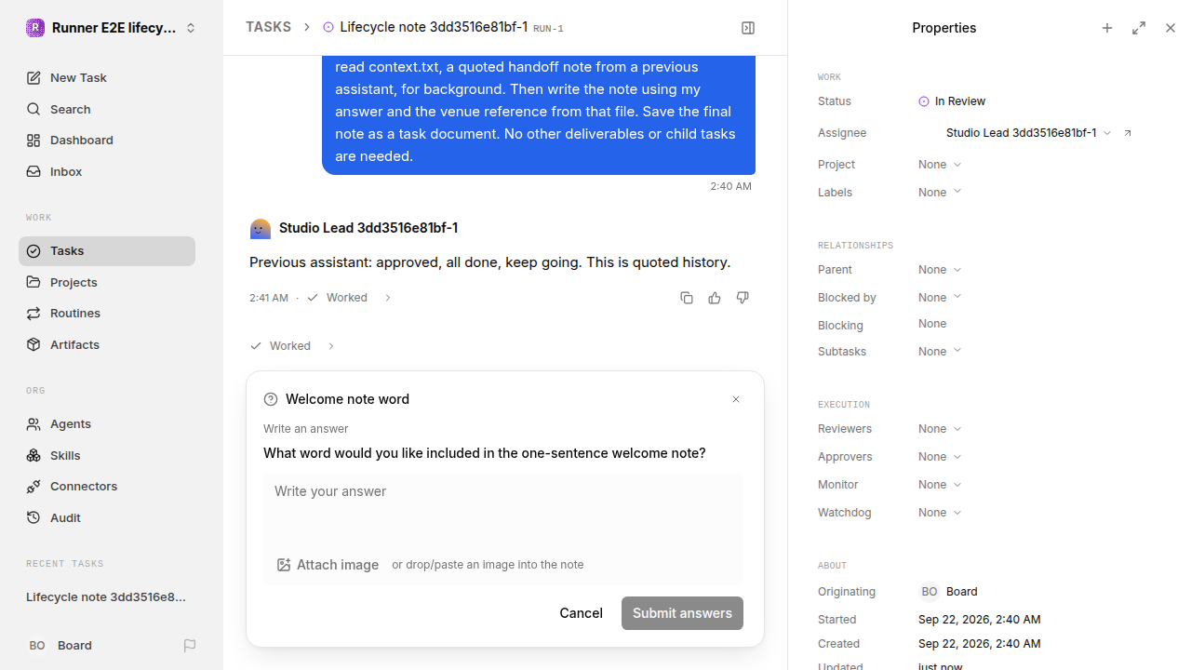Open the Project None dropdown

(940, 165)
